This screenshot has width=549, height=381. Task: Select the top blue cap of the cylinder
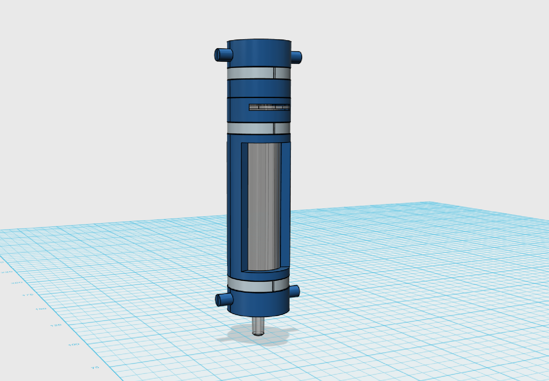(x=259, y=54)
